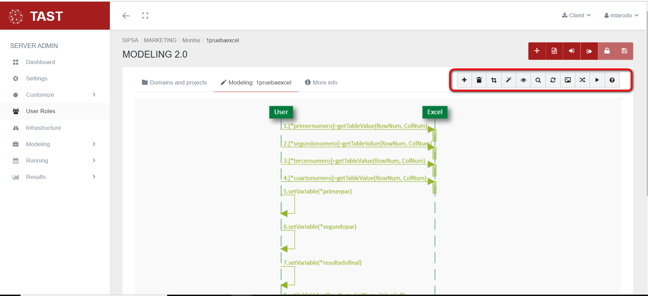Select the crop tool in diagram toolbar
Image resolution: width=648 pixels, height=296 pixels.
(x=494, y=80)
